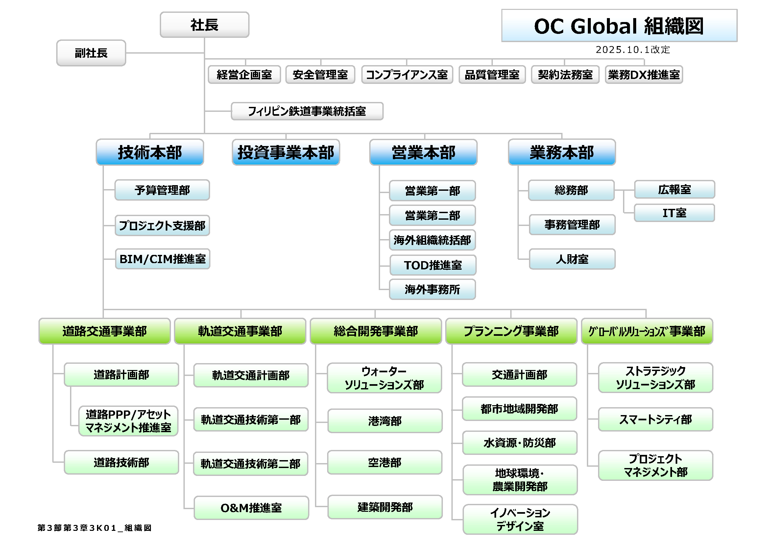Select the 副社長 box
This screenshot has width=769, height=544.
[x=91, y=53]
